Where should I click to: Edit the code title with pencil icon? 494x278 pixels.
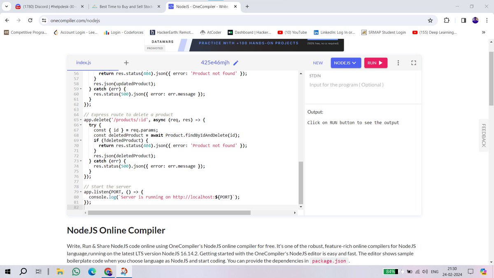point(236,63)
